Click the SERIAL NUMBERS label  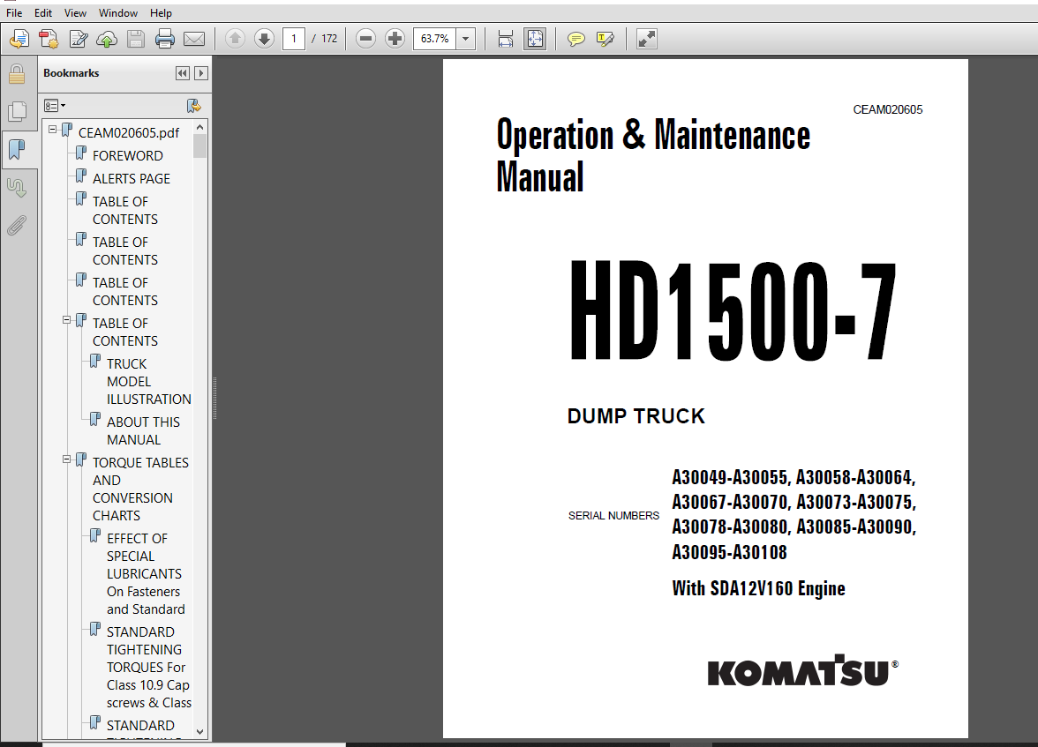pos(613,515)
